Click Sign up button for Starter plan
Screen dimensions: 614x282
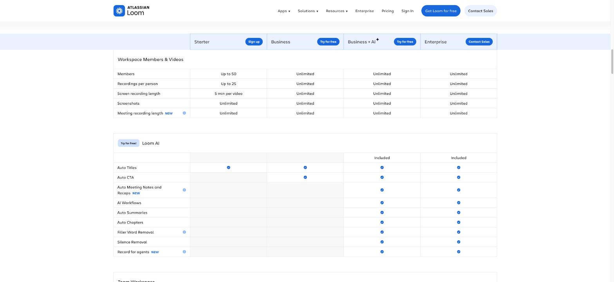[x=254, y=42]
